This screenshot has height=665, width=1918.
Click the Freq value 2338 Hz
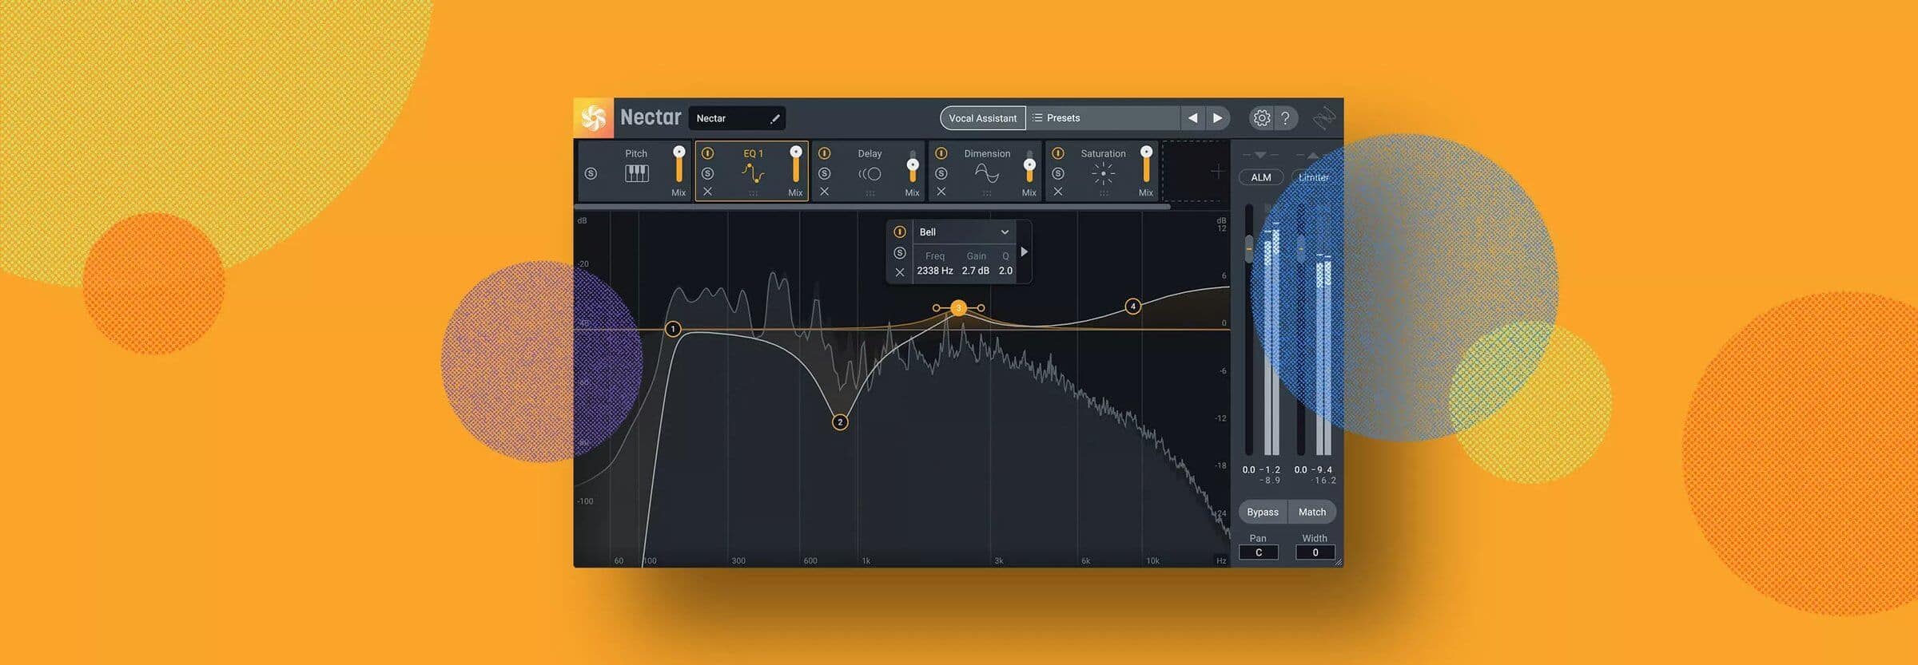click(935, 271)
